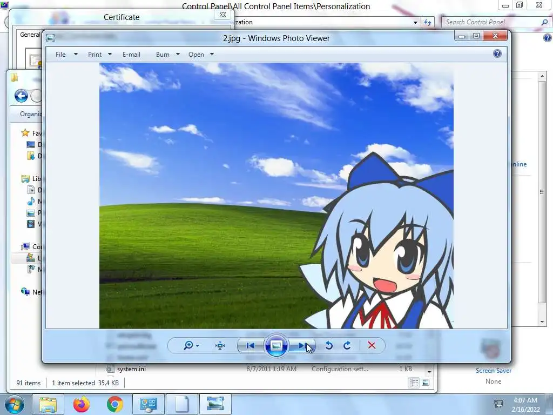Open the Print menu in Photo Viewer
Viewport: 553px width, 415px height.
pos(95,55)
